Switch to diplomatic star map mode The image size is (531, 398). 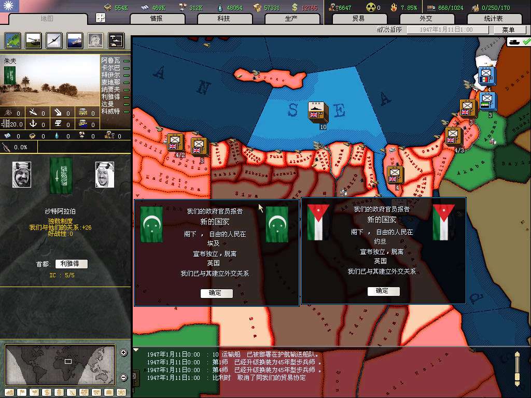pyautogui.click(x=121, y=392)
